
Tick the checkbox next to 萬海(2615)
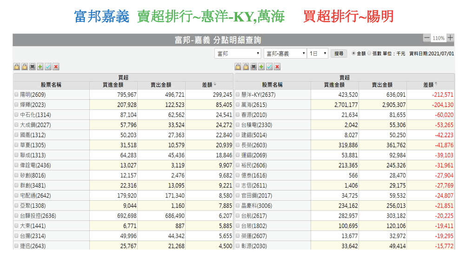click(x=238, y=105)
